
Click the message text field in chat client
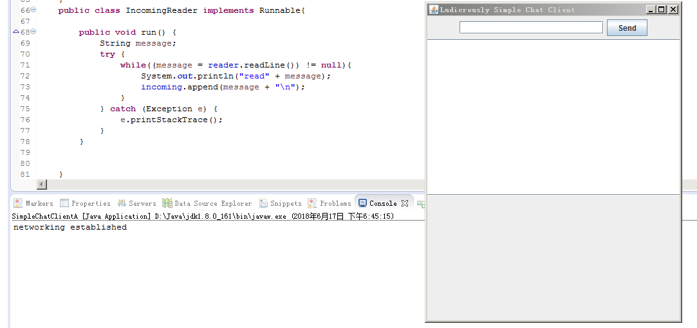coord(531,28)
